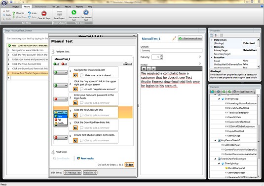The image size is (264, 186).
Task: Click the screenshot camera icon on step 2
Action: point(75,89)
